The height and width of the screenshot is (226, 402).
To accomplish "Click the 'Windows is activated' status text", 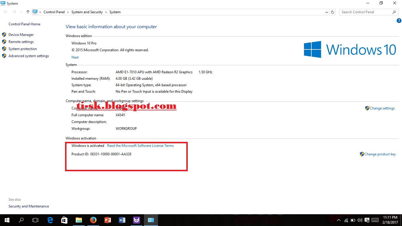I will point(88,146).
